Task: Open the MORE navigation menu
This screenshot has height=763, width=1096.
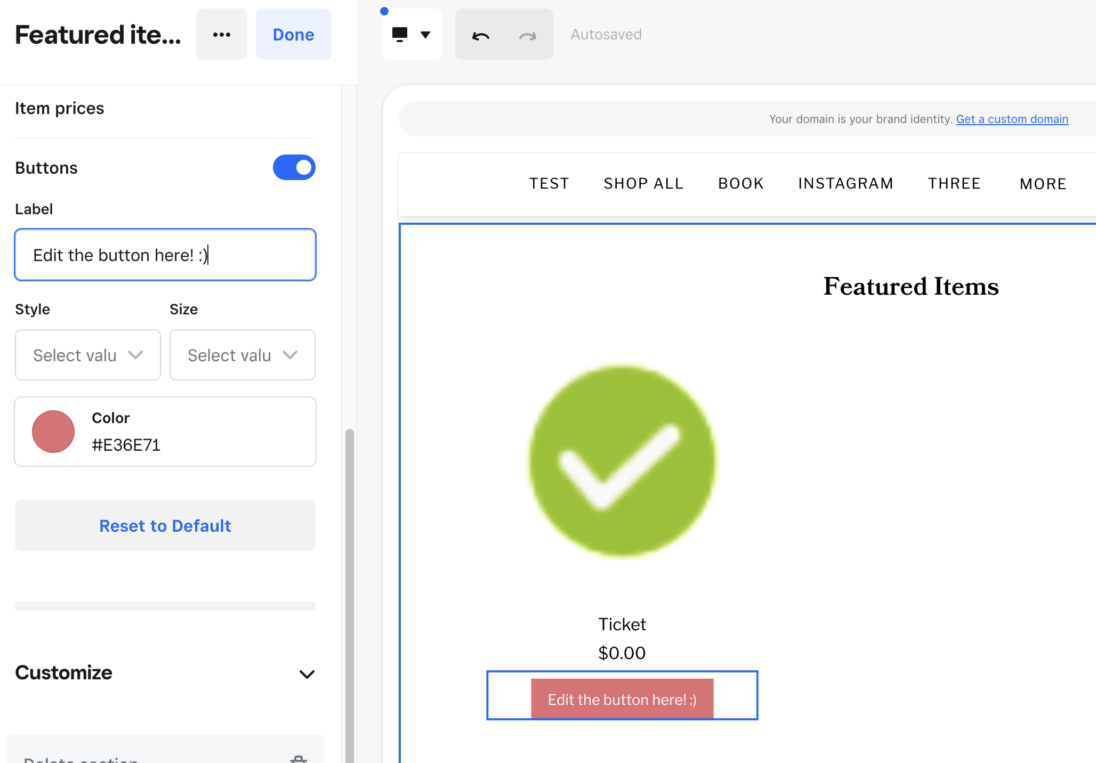Action: point(1043,184)
